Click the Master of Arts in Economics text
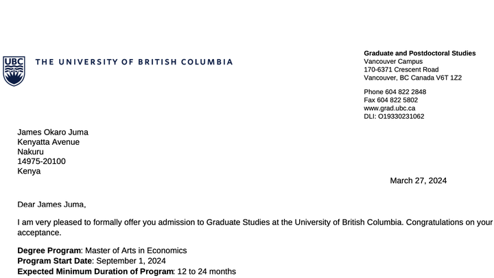 pyautogui.click(x=136, y=251)
